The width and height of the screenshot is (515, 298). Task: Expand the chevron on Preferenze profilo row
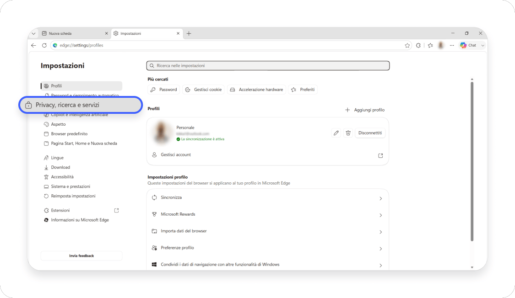[381, 249]
